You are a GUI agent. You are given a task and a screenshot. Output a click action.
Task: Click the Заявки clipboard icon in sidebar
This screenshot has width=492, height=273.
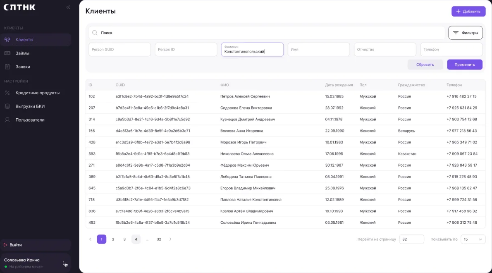[7, 67]
